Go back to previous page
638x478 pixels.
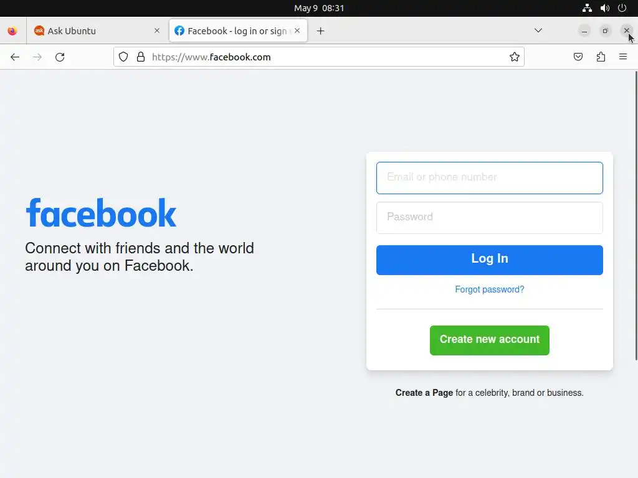pos(15,57)
